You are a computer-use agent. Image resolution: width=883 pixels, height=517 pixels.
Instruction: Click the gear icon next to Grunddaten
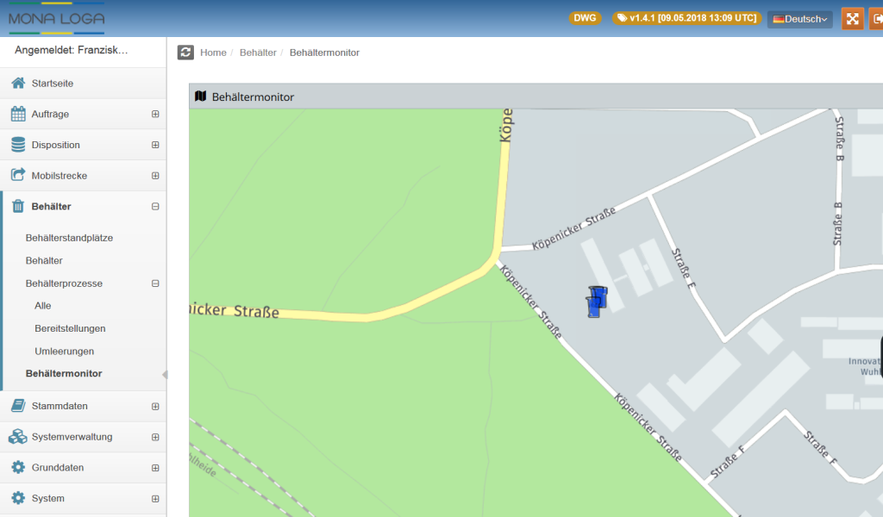(x=18, y=468)
